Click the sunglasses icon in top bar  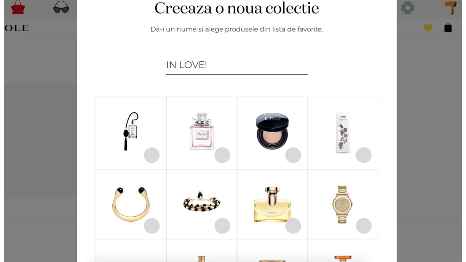pos(61,7)
